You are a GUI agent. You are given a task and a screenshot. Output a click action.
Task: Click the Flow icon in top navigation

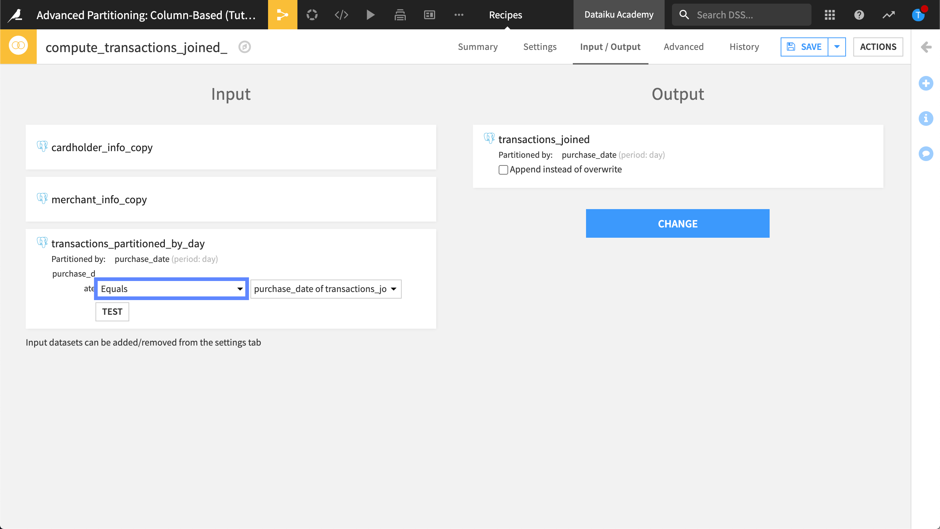tap(282, 15)
